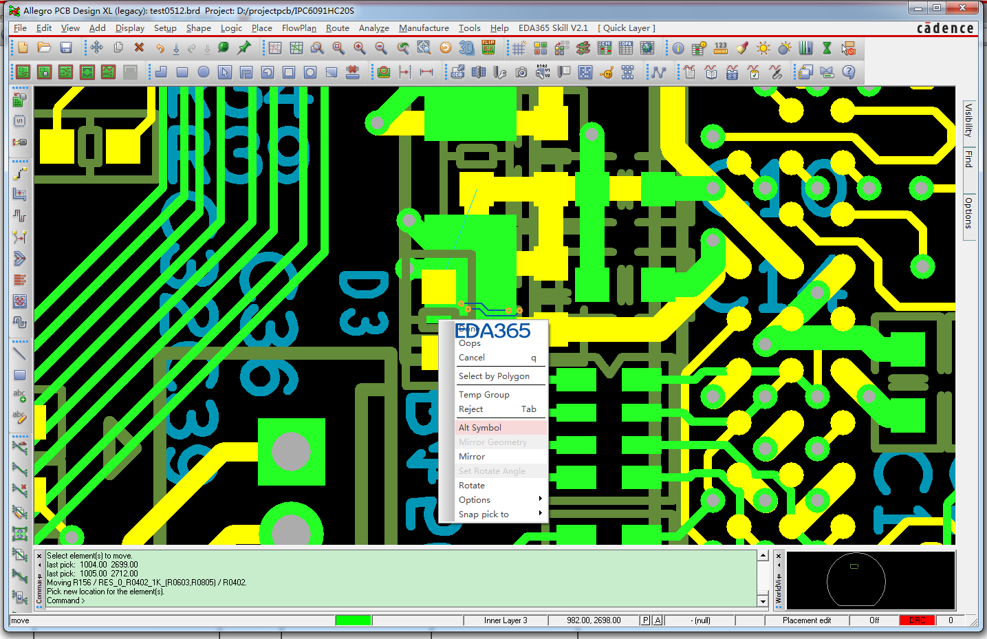Toggle the A button in status bar
Image resolution: width=987 pixels, height=639 pixels.
tap(658, 620)
